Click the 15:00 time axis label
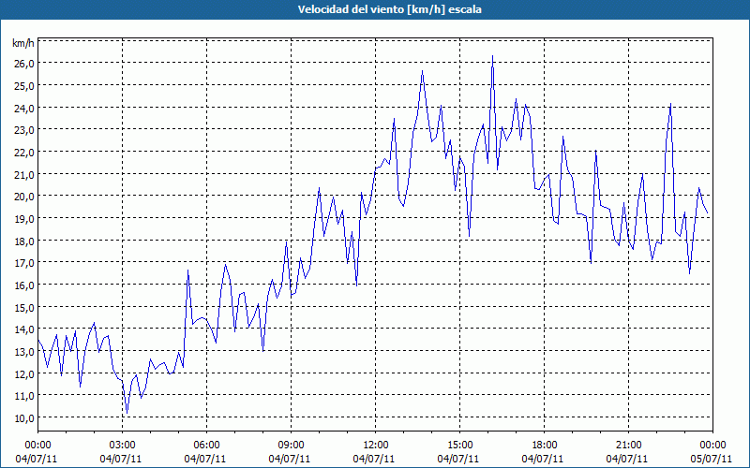This screenshot has width=750, height=468. click(x=459, y=446)
